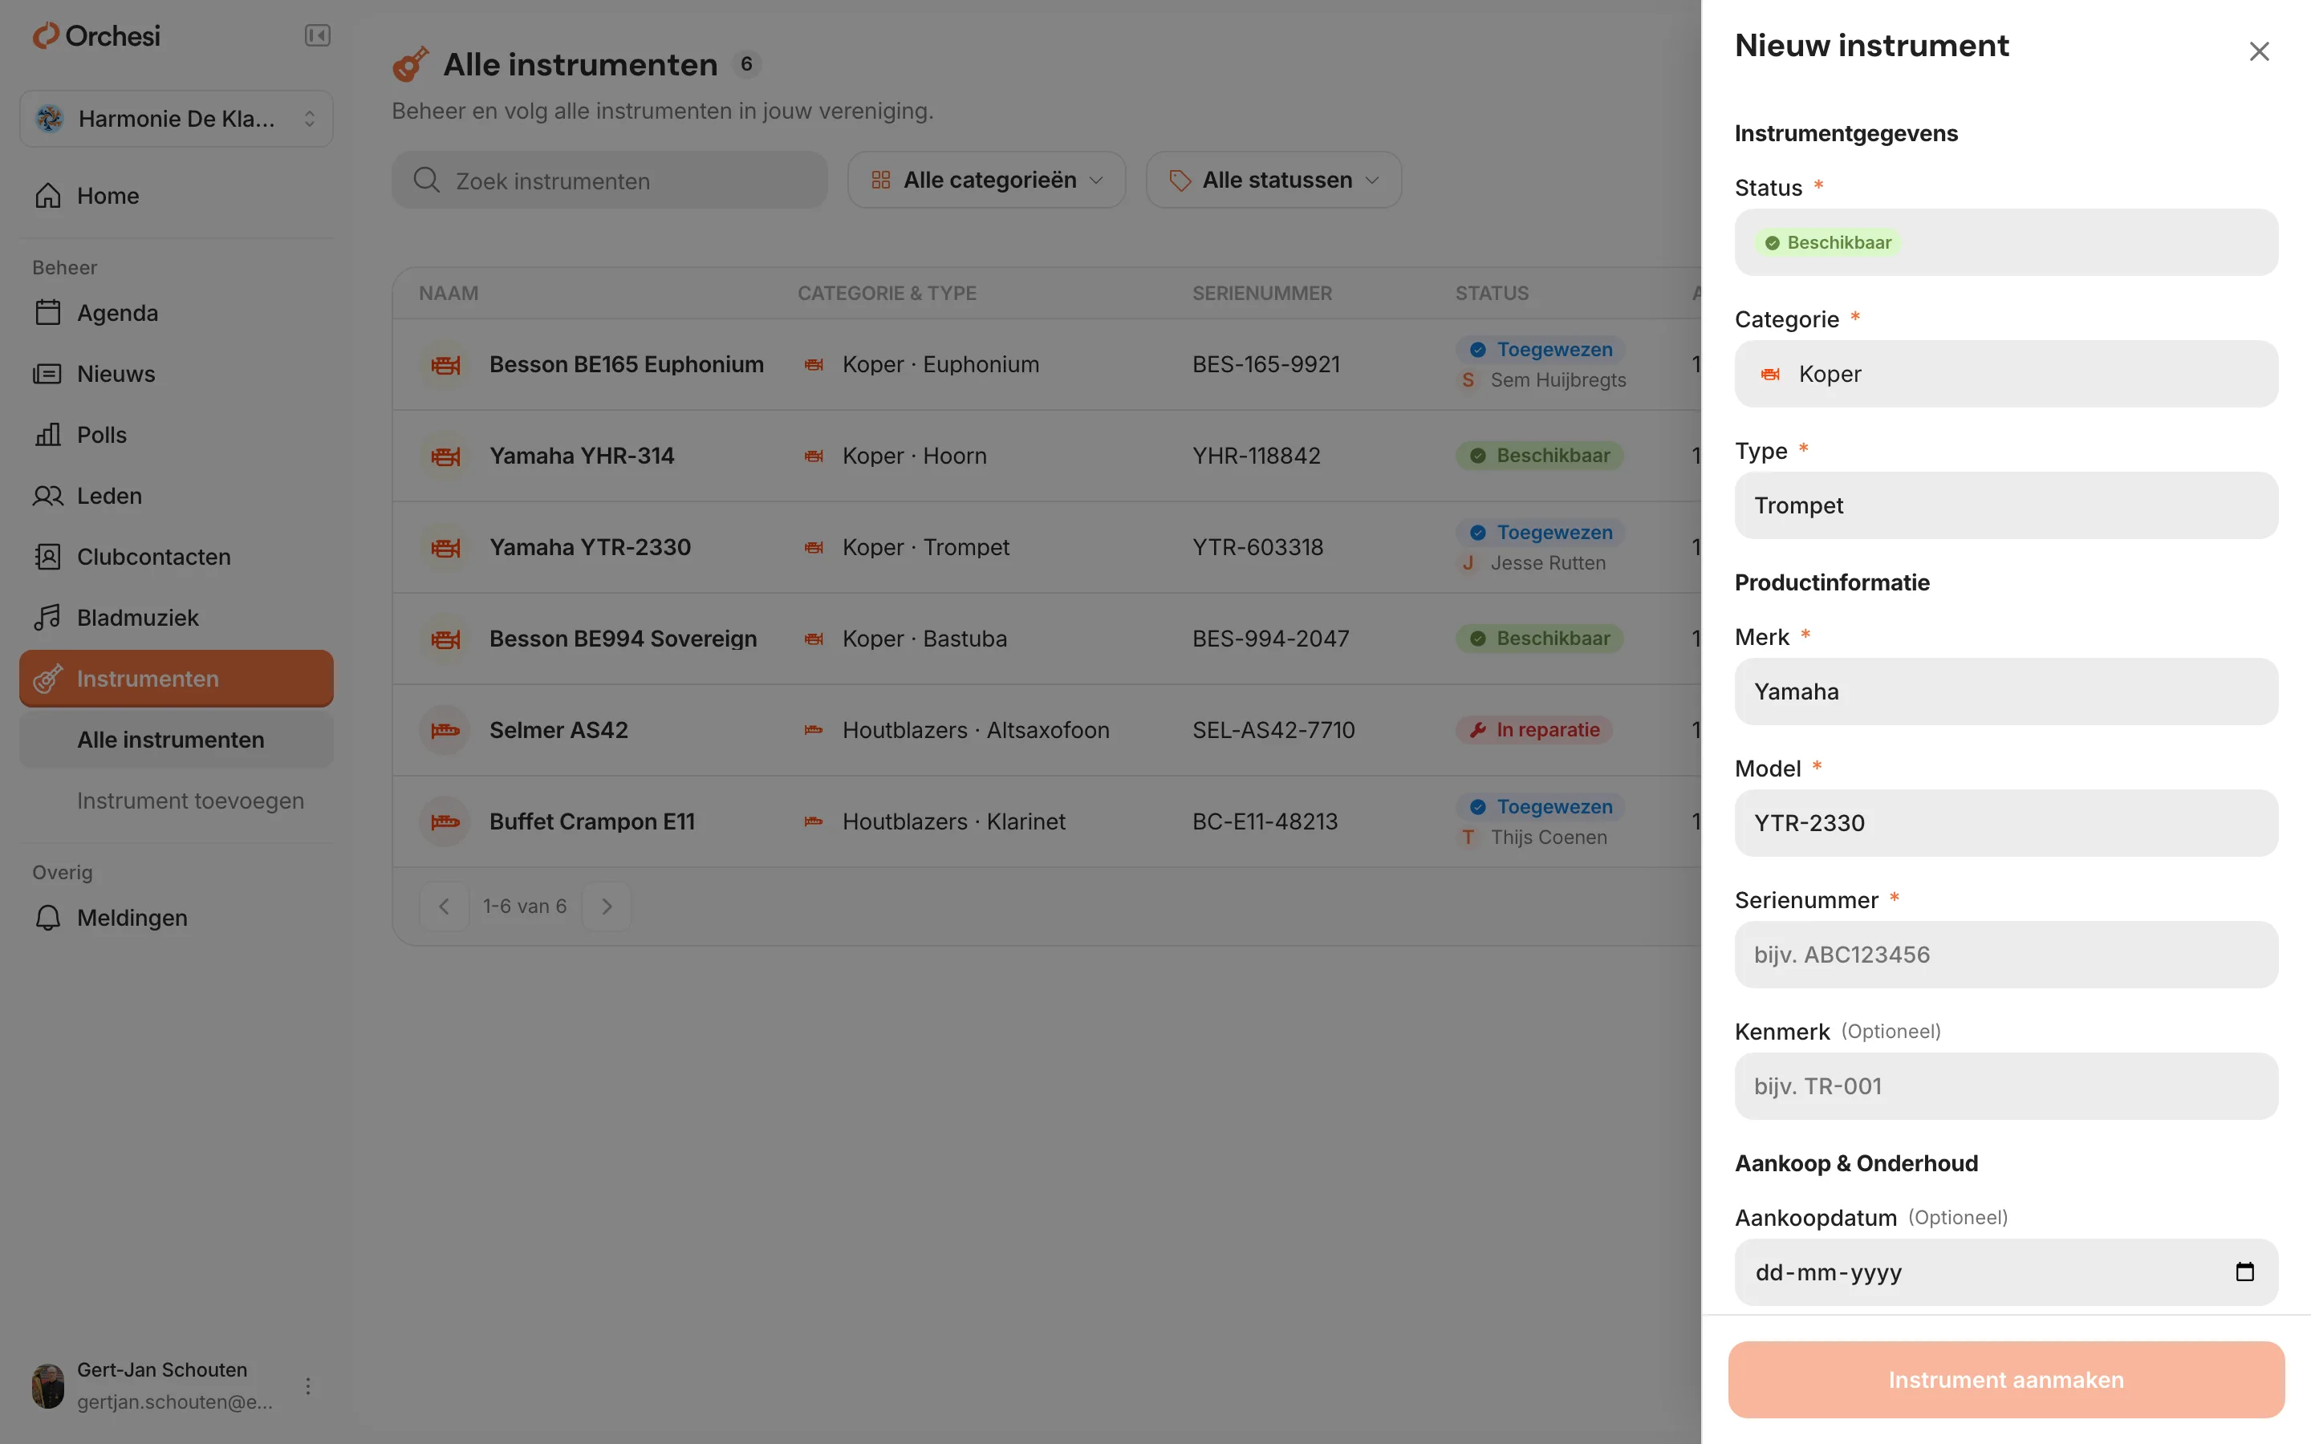The image size is (2311, 1444).
Task: Click Gert-Jan Schouten's avatar
Action: (48, 1385)
